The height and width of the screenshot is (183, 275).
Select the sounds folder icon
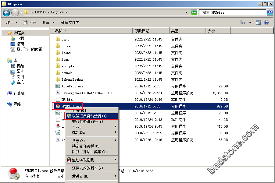58,72
